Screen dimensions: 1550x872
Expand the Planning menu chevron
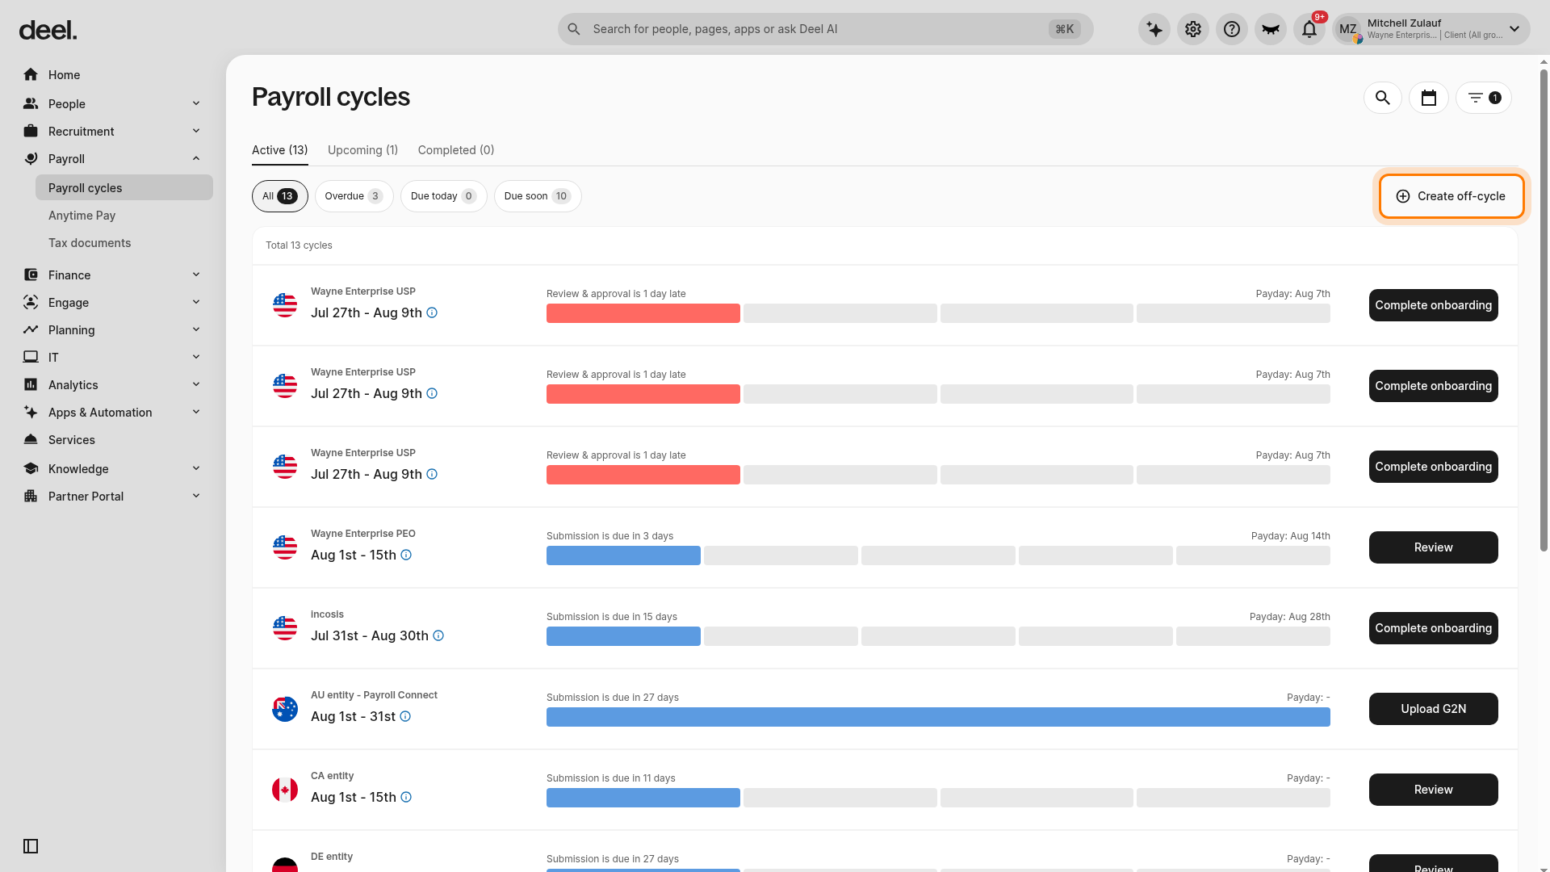pos(196,329)
